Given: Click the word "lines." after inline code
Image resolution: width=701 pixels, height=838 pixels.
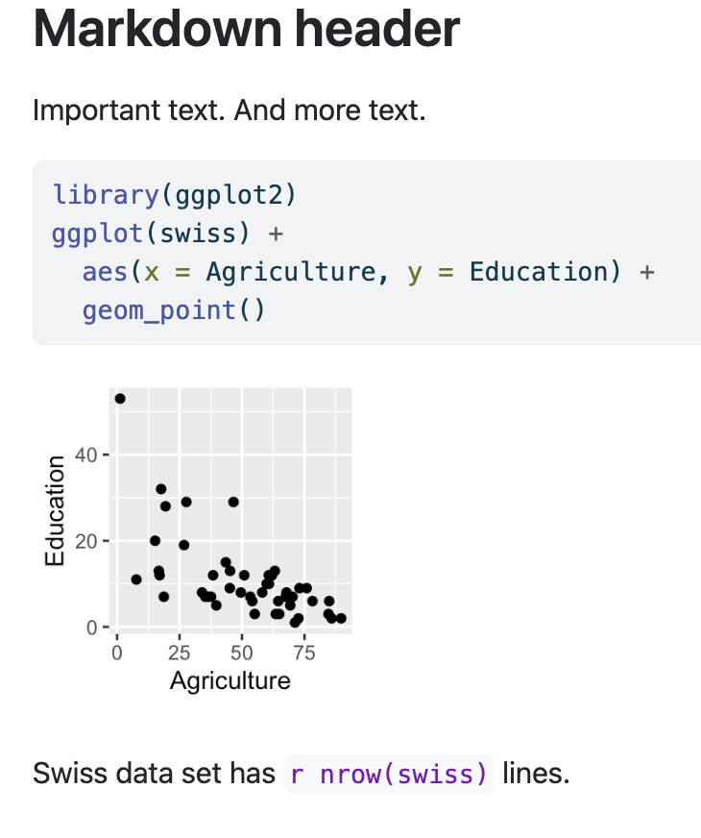Looking at the screenshot, I should pyautogui.click(x=536, y=774).
